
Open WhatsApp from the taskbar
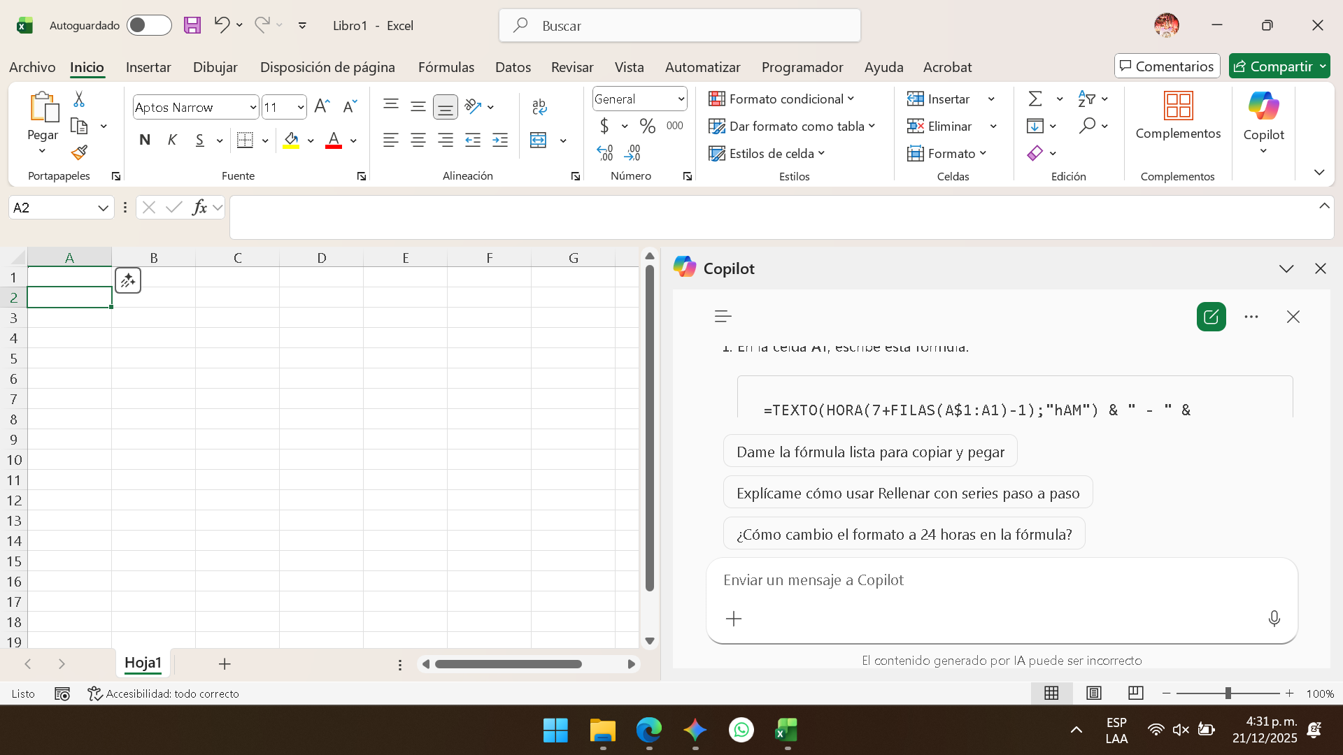pyautogui.click(x=741, y=730)
